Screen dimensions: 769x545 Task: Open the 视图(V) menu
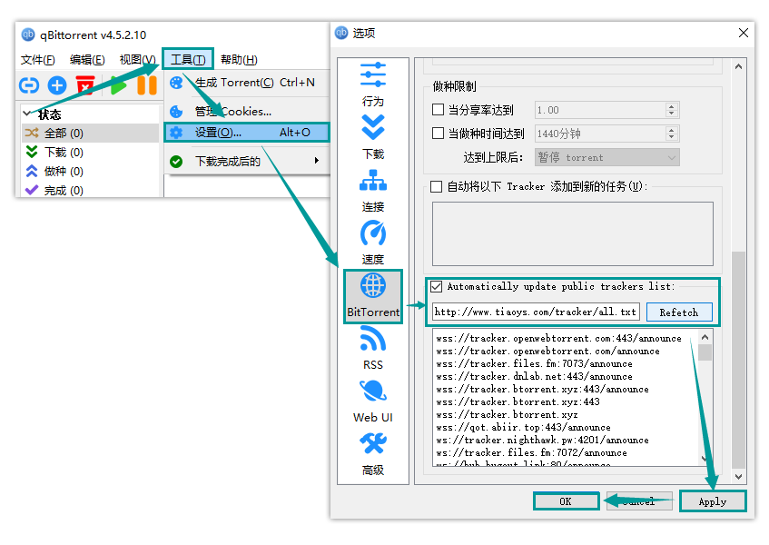click(x=137, y=59)
